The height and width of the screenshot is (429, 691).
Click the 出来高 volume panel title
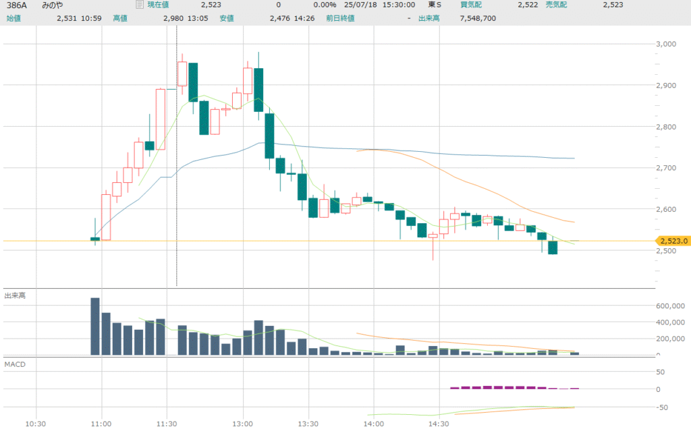[x=15, y=295]
